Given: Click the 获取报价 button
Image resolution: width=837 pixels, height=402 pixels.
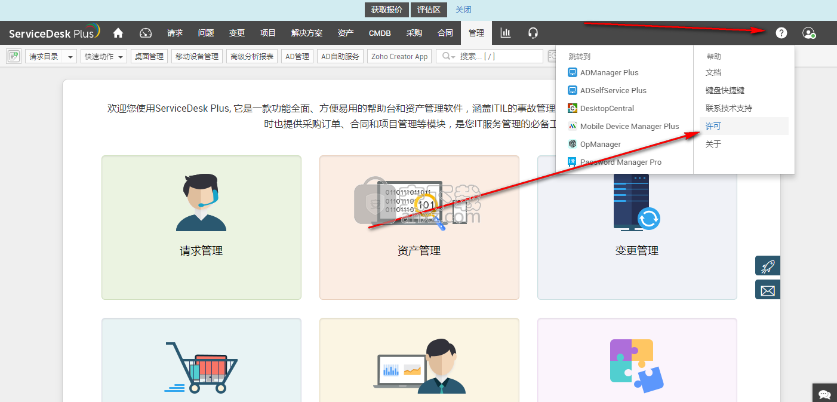Looking at the screenshot, I should [x=387, y=10].
